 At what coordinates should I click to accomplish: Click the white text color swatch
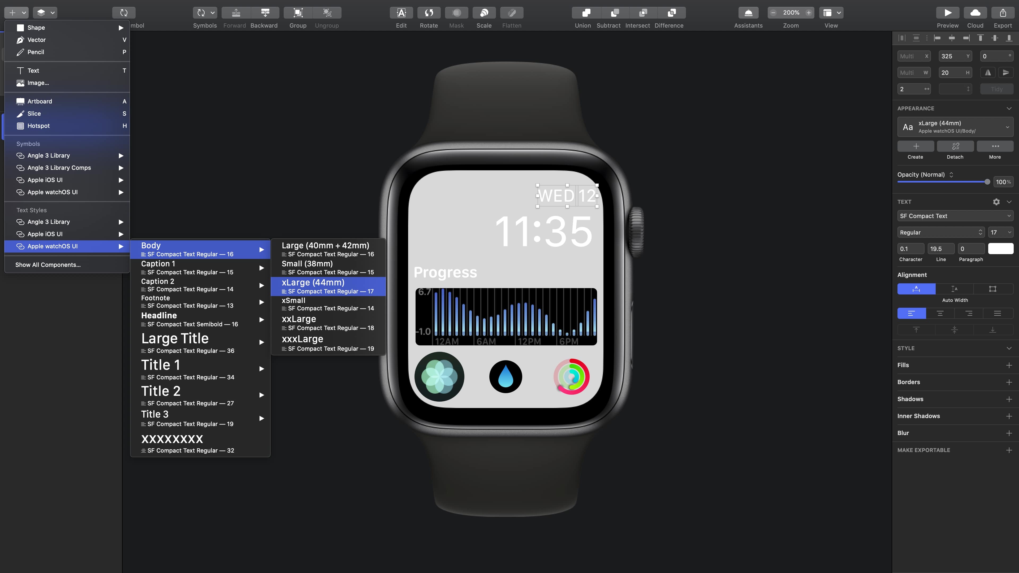[x=1001, y=248]
